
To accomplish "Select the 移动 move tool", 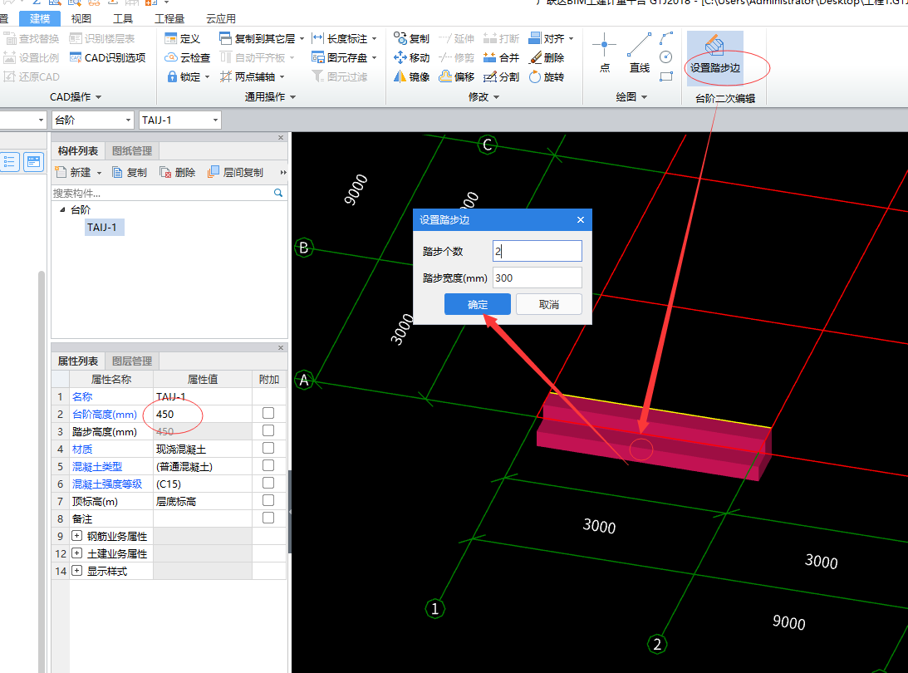I will [x=411, y=58].
